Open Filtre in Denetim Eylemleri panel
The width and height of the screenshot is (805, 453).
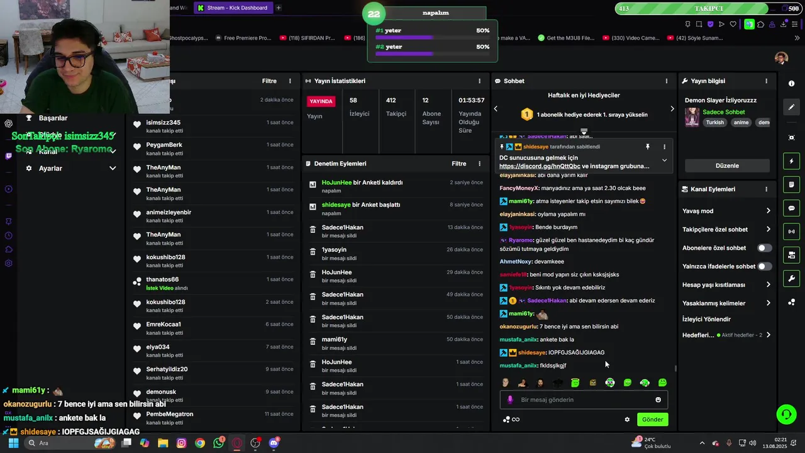[x=459, y=164]
